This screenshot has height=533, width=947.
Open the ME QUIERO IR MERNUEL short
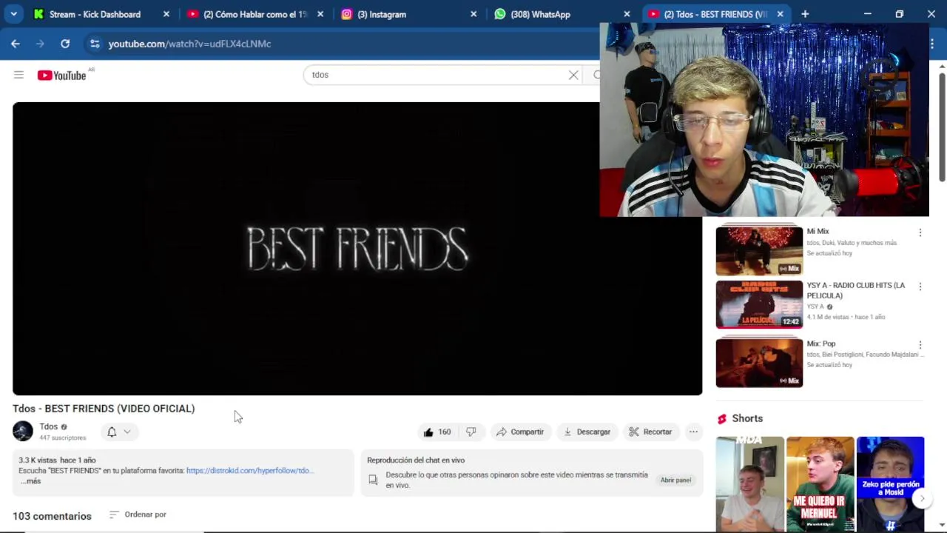[820, 484]
